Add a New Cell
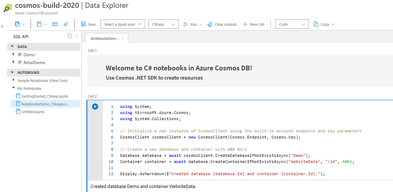Image resolution: width=393 pixels, height=192 pixels. tap(253, 24)
